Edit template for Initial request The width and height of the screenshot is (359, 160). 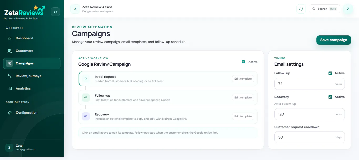pyautogui.click(x=243, y=79)
